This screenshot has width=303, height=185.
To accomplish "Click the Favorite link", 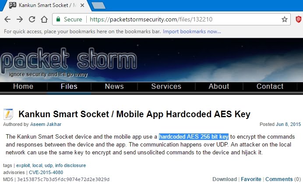I will (x=251, y=179).
